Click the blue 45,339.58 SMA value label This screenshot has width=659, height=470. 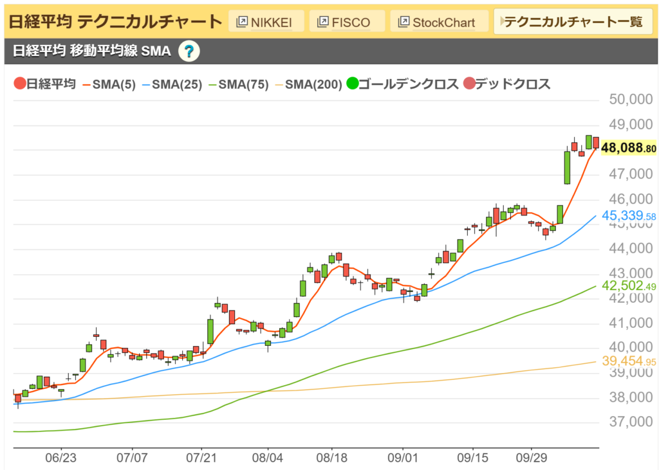[629, 216]
